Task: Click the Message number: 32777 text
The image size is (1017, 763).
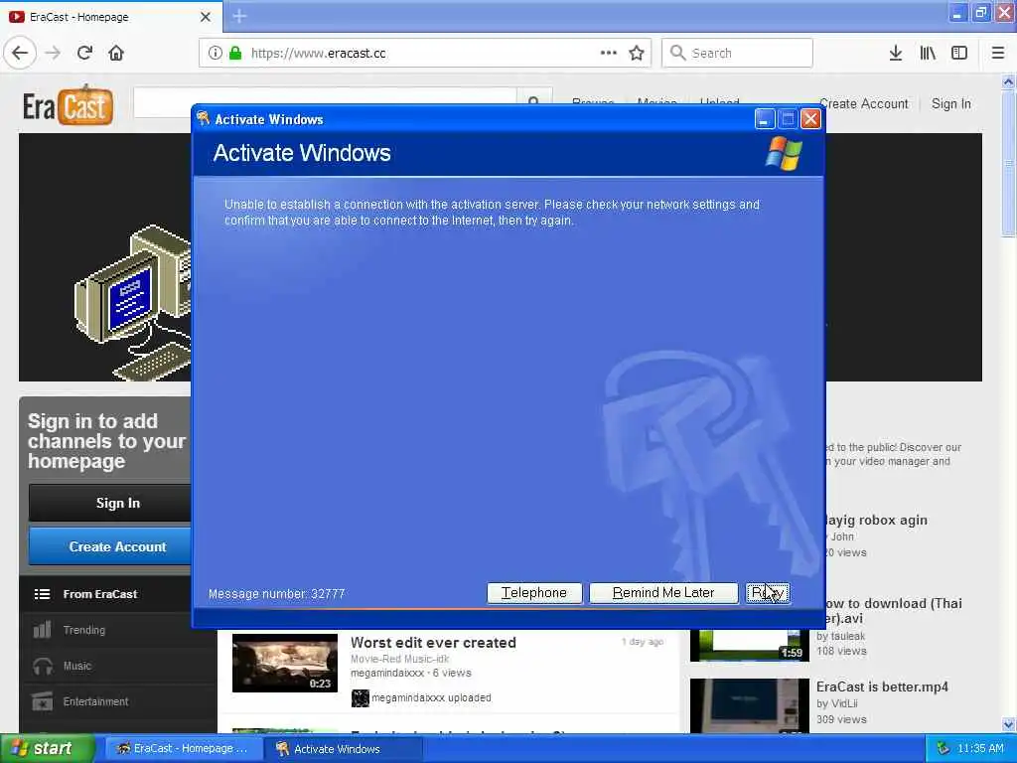Action: click(x=276, y=594)
